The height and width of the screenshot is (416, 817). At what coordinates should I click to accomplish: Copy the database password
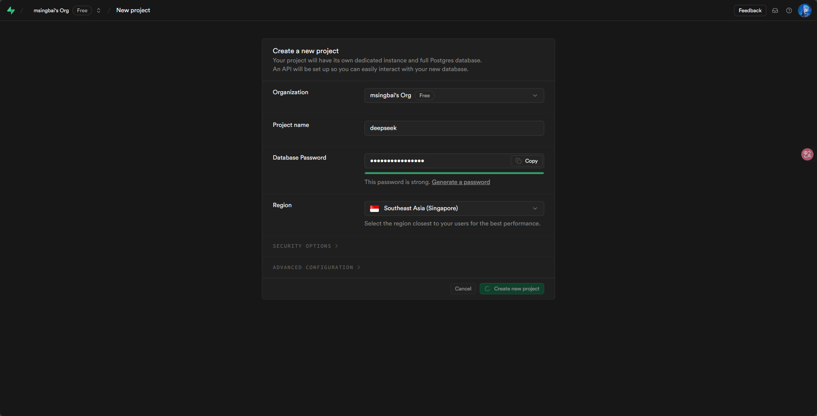click(x=527, y=161)
